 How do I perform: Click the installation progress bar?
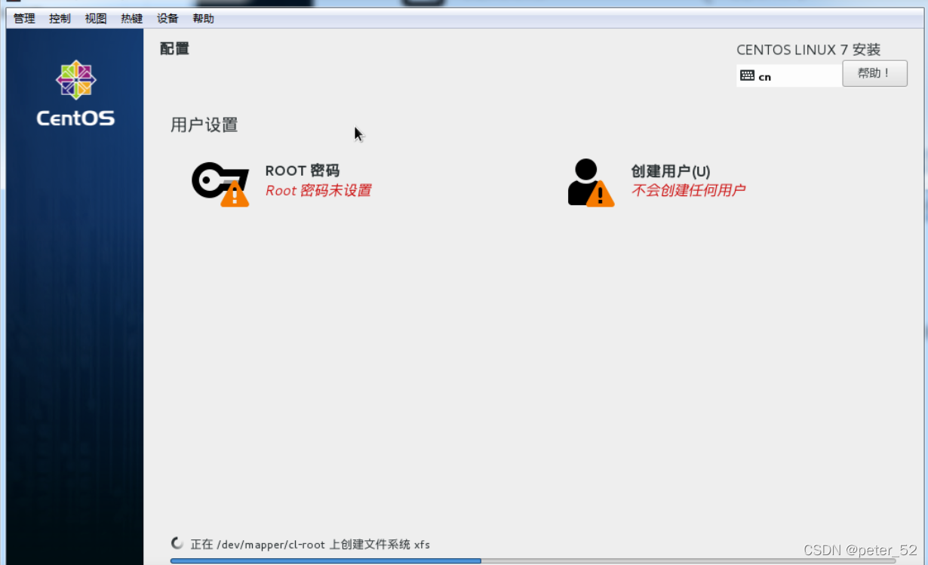pyautogui.click(x=533, y=561)
